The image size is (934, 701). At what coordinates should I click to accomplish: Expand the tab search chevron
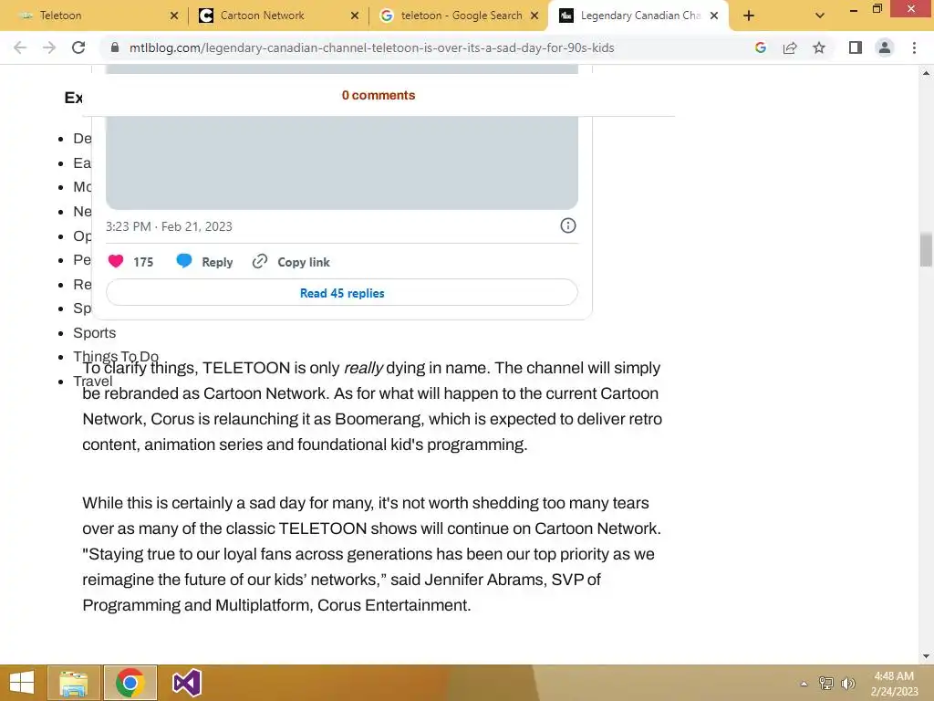820,16
